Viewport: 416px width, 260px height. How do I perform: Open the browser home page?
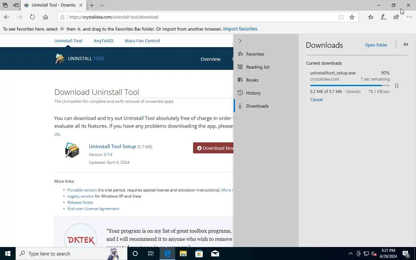pyautogui.click(x=45, y=17)
